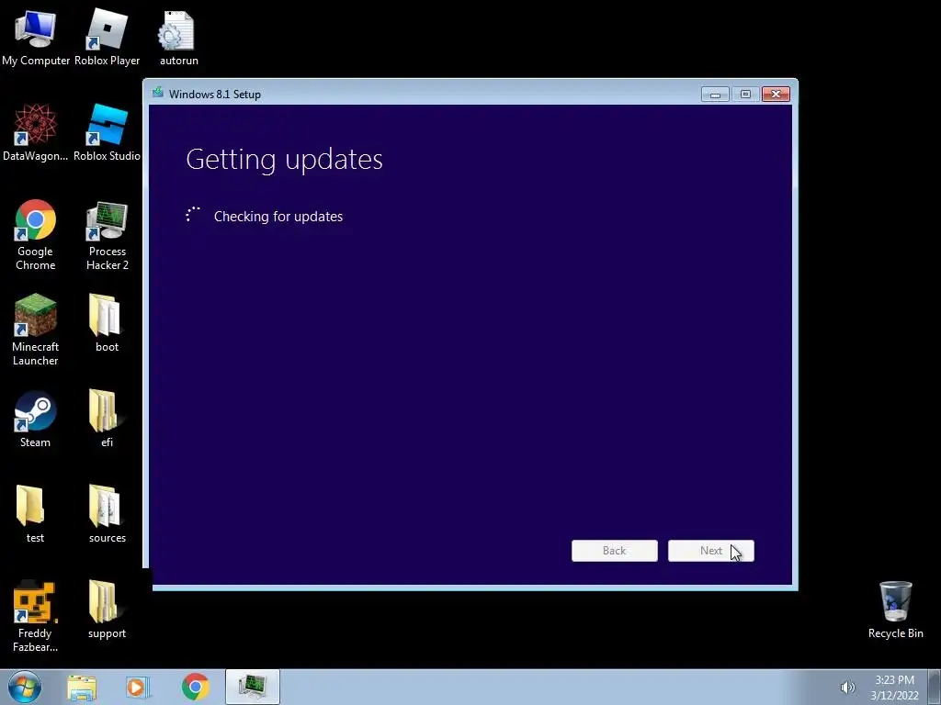The image size is (941, 705).
Task: Close the Windows 8.1 Setup window
Action: [x=776, y=95]
